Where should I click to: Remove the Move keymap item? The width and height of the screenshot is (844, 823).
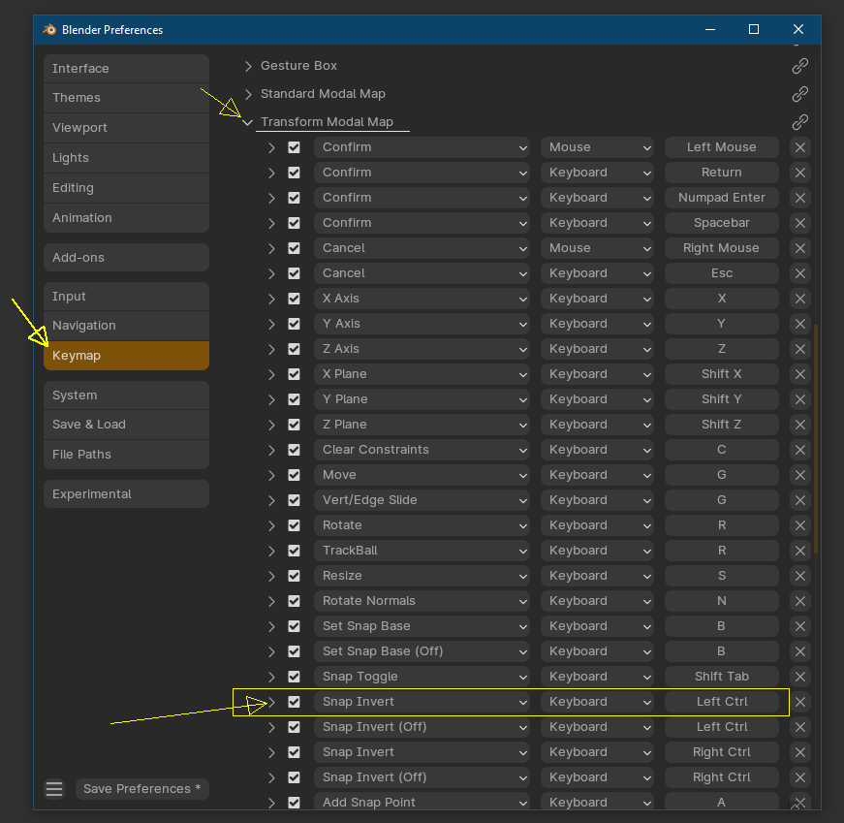pyautogui.click(x=799, y=475)
